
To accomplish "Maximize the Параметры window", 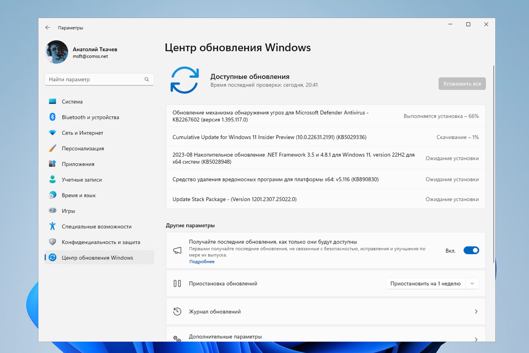I will pyautogui.click(x=468, y=24).
